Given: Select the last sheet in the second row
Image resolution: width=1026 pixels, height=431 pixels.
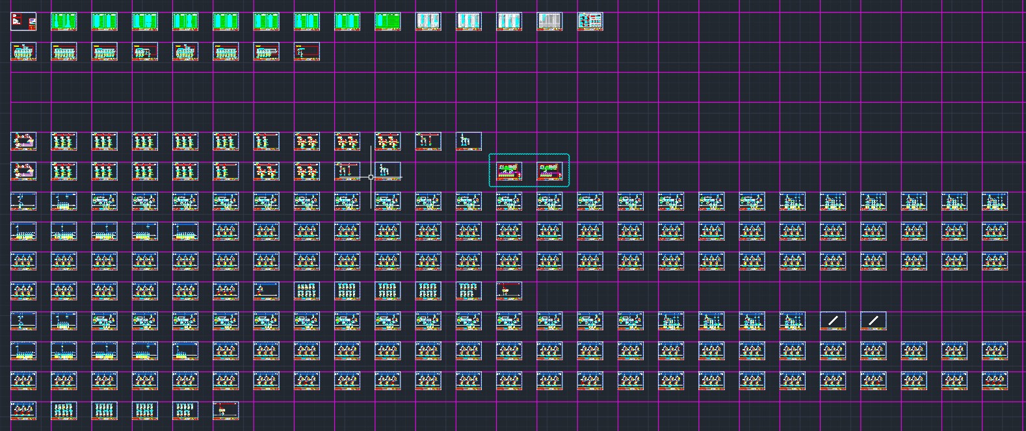Looking at the screenshot, I should point(307,51).
